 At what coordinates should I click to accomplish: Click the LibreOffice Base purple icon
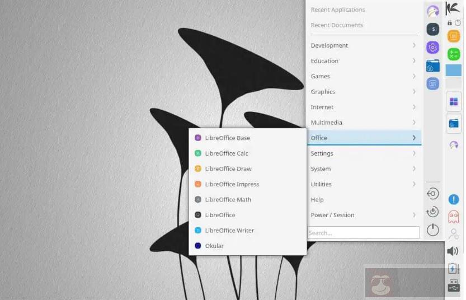[x=198, y=138]
